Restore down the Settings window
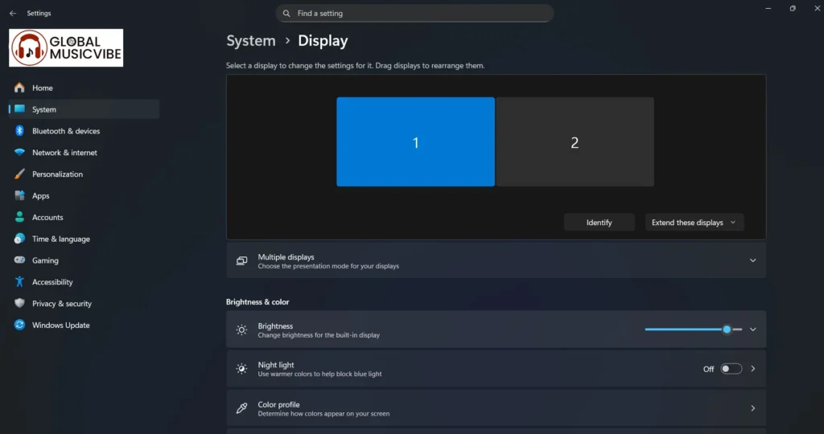 click(793, 8)
